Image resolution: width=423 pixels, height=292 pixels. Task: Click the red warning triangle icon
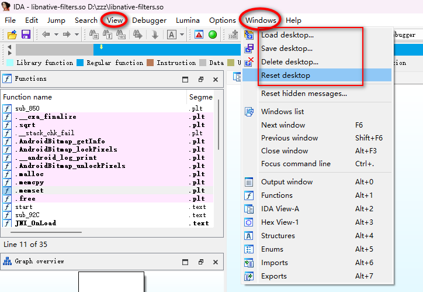[x=199, y=35]
